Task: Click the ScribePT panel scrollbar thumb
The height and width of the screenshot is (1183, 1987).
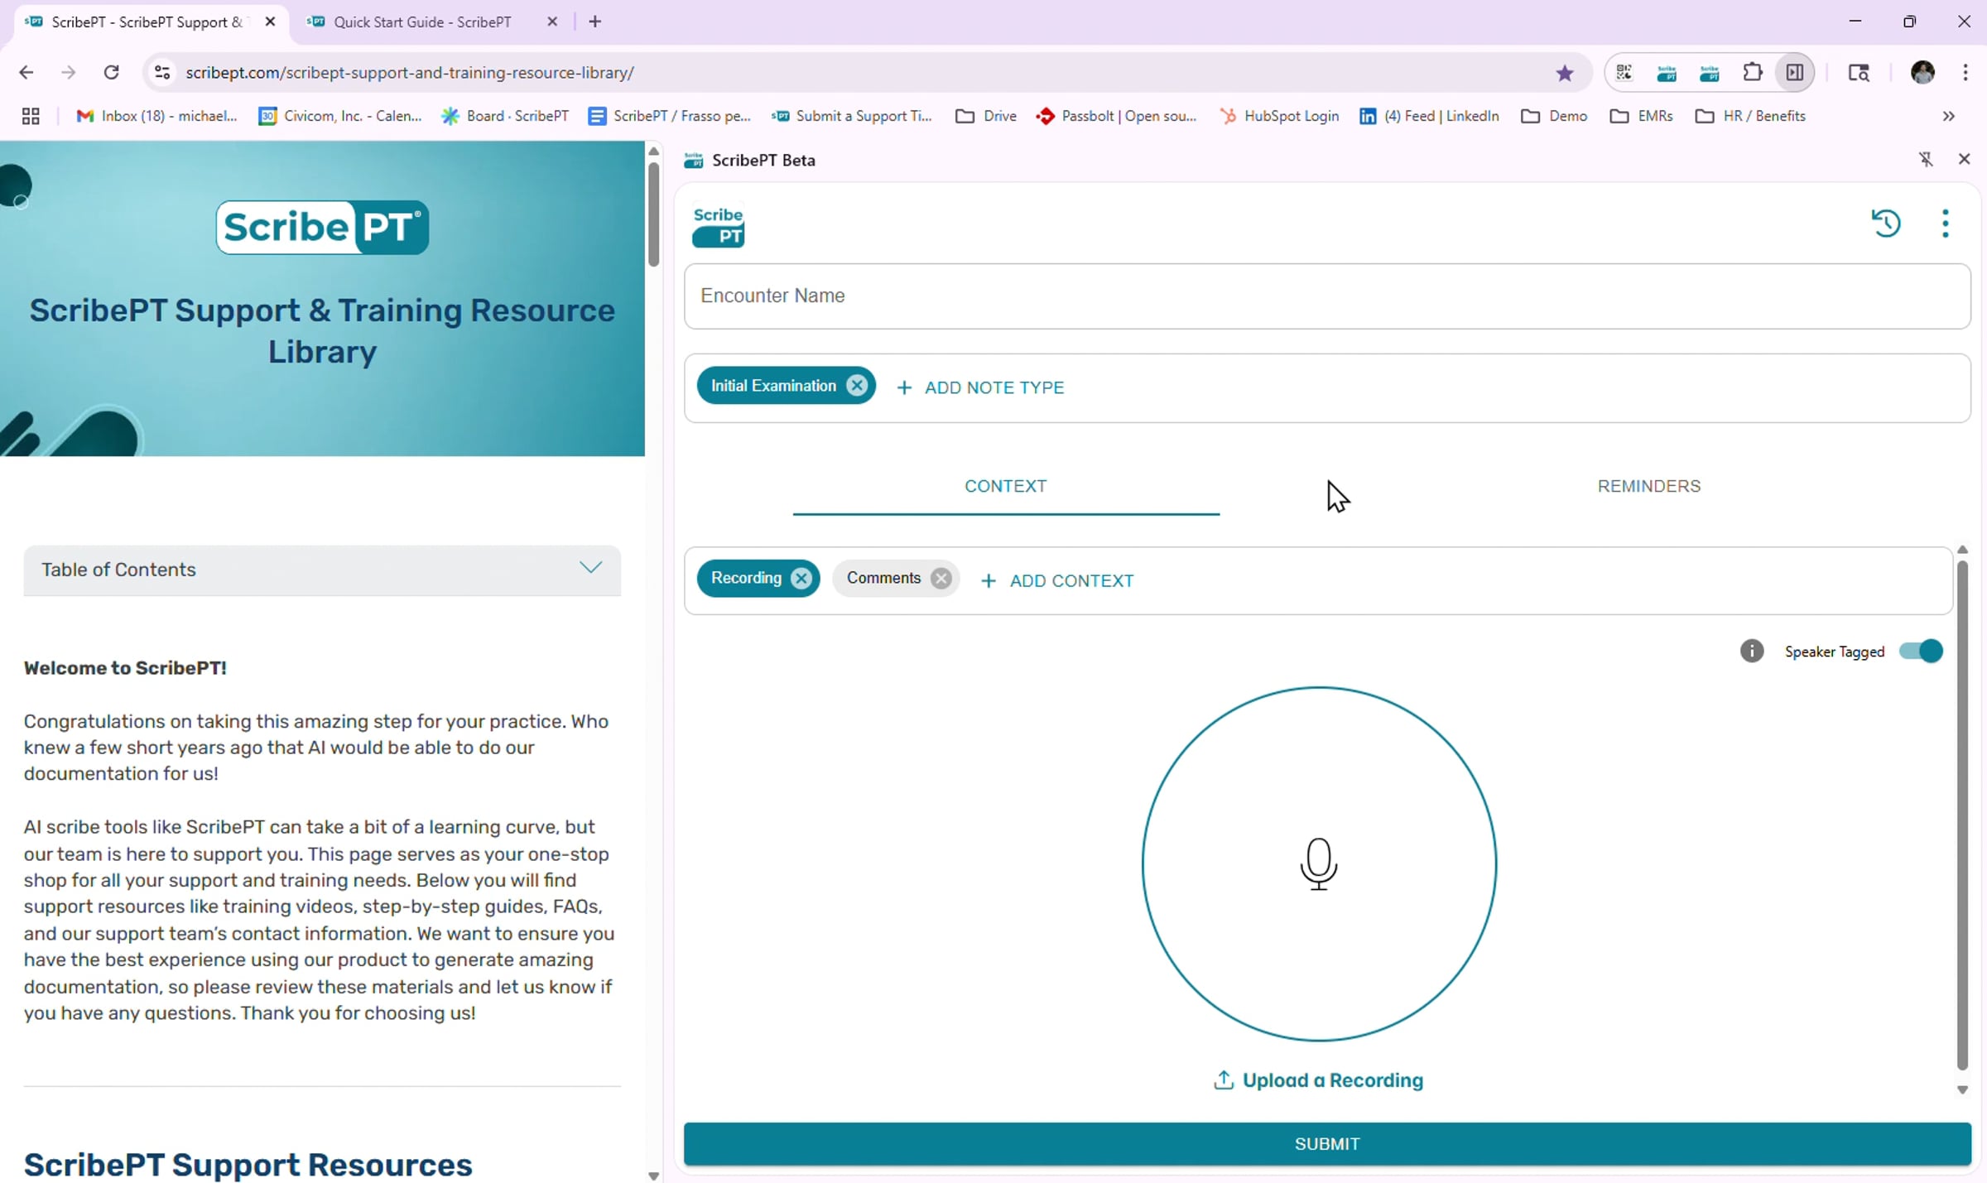Action: [1961, 815]
